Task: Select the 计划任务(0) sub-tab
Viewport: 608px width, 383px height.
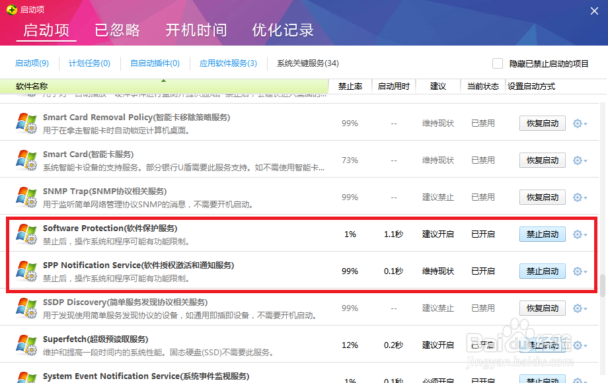Action: (x=90, y=63)
